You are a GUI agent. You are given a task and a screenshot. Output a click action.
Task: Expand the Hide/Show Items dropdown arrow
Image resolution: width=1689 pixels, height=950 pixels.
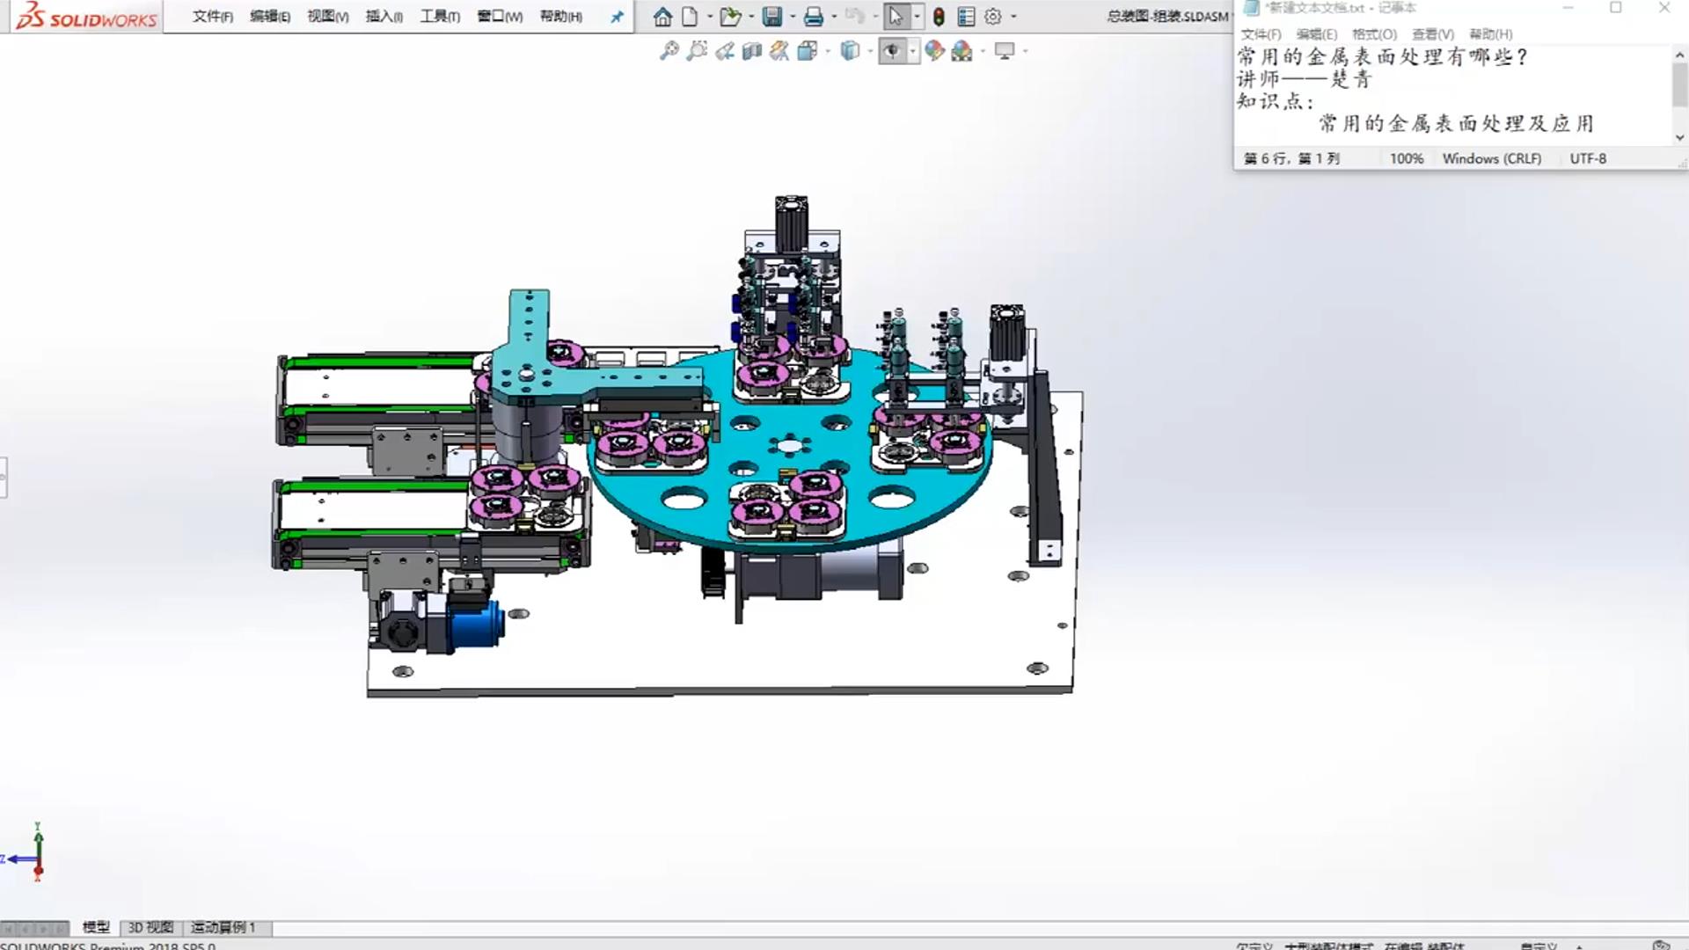tap(912, 51)
